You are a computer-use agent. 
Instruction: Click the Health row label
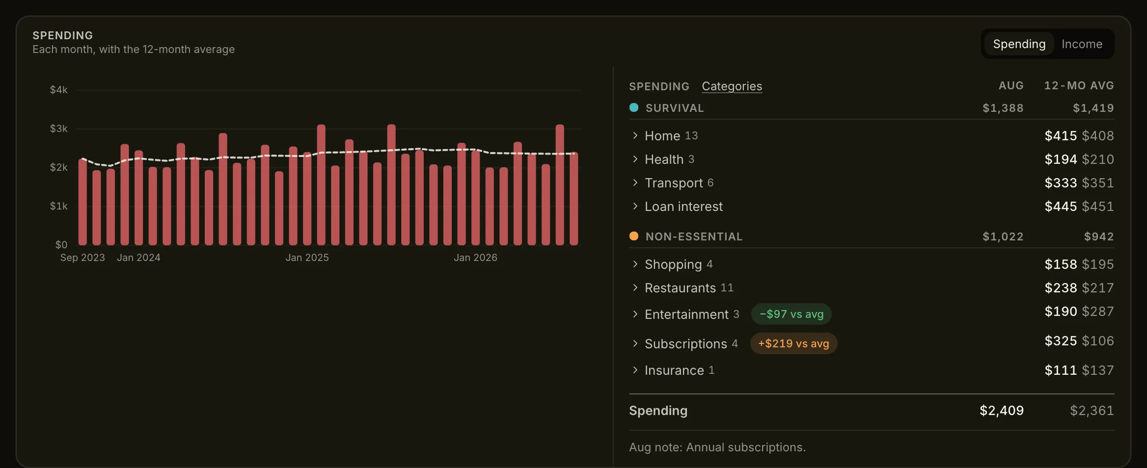664,159
